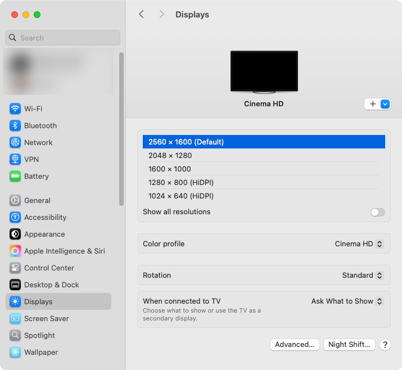This screenshot has height=370, width=402.
Task: Select the 2048 × 1280 resolution
Action: (x=264, y=155)
